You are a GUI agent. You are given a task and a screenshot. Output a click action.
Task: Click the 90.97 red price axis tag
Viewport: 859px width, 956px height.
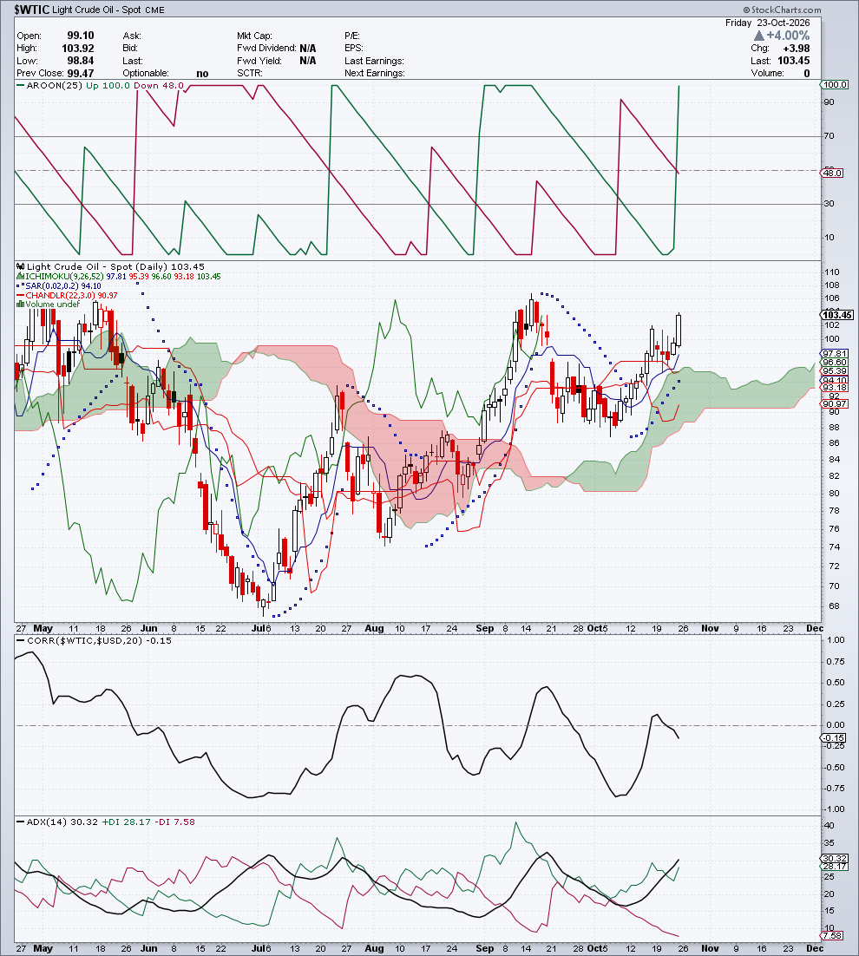835,403
